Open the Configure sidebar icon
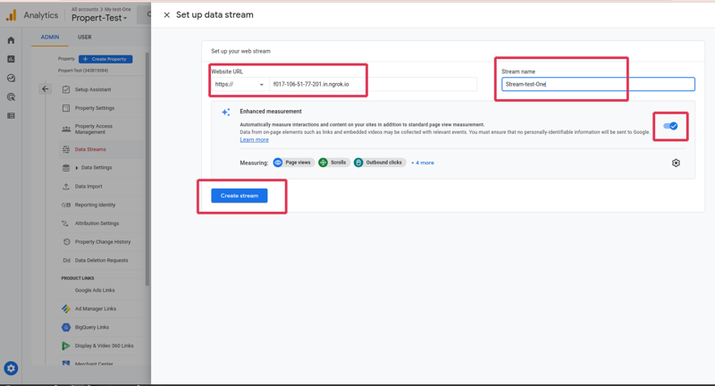 pos(11,116)
